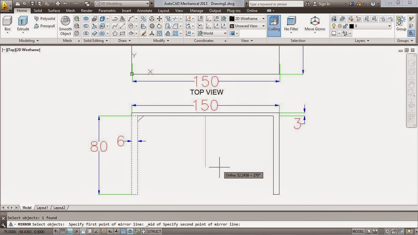Expand the Unsaved View dropdown
The image size is (418, 235).
click(x=263, y=26)
